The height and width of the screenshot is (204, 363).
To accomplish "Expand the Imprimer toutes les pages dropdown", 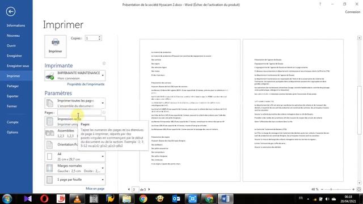I will click(x=75, y=103).
